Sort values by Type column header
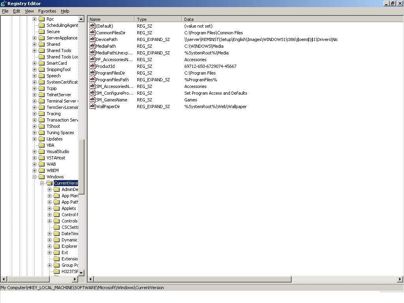Image resolution: width=404 pixels, height=303 pixels. pos(158,19)
